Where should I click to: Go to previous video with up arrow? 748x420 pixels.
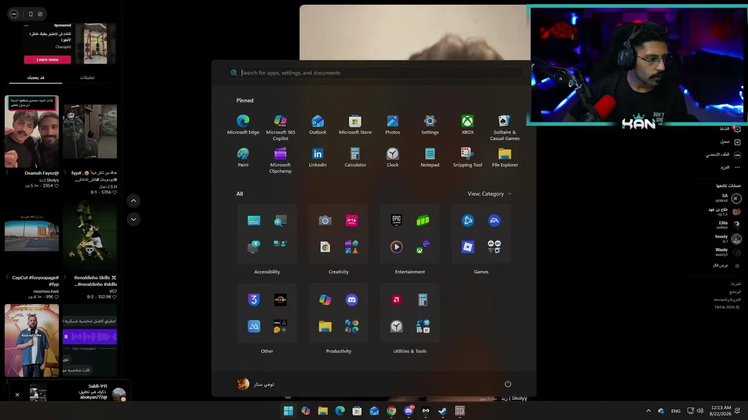133,200
